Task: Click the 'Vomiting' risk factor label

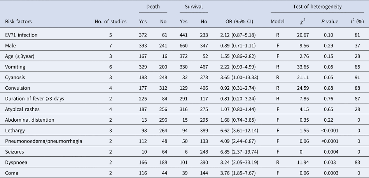Action: [x=15, y=66]
